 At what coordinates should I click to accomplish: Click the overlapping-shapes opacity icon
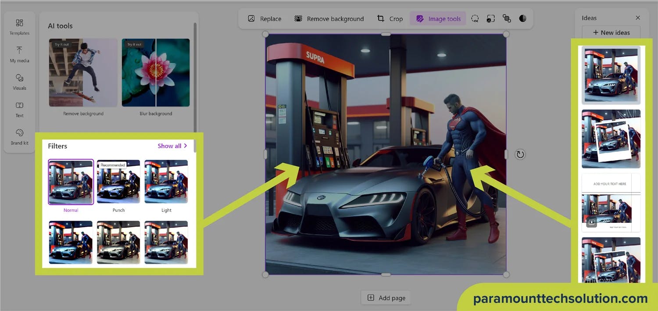click(x=507, y=18)
